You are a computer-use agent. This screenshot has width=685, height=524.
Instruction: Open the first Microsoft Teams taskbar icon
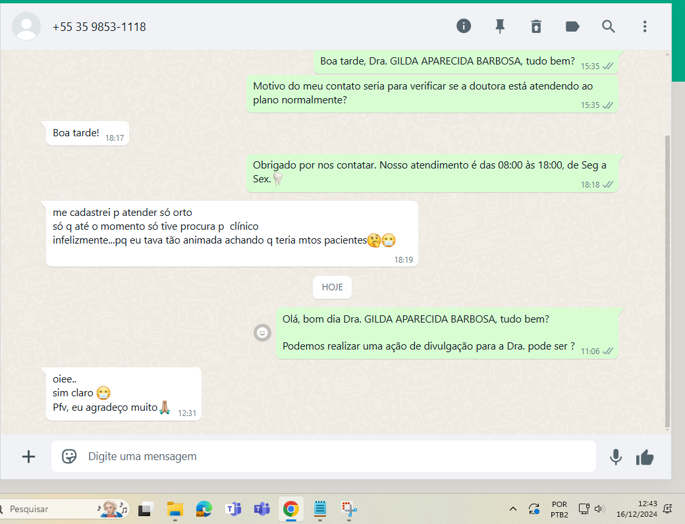tap(233, 509)
